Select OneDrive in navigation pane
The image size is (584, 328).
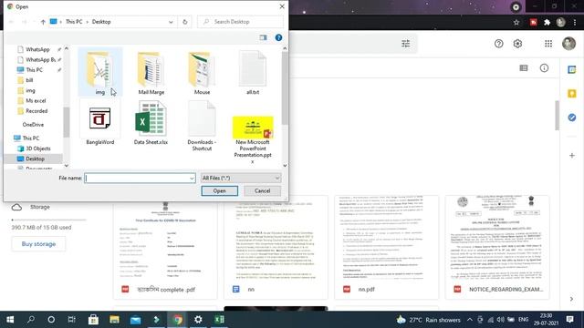point(33,125)
